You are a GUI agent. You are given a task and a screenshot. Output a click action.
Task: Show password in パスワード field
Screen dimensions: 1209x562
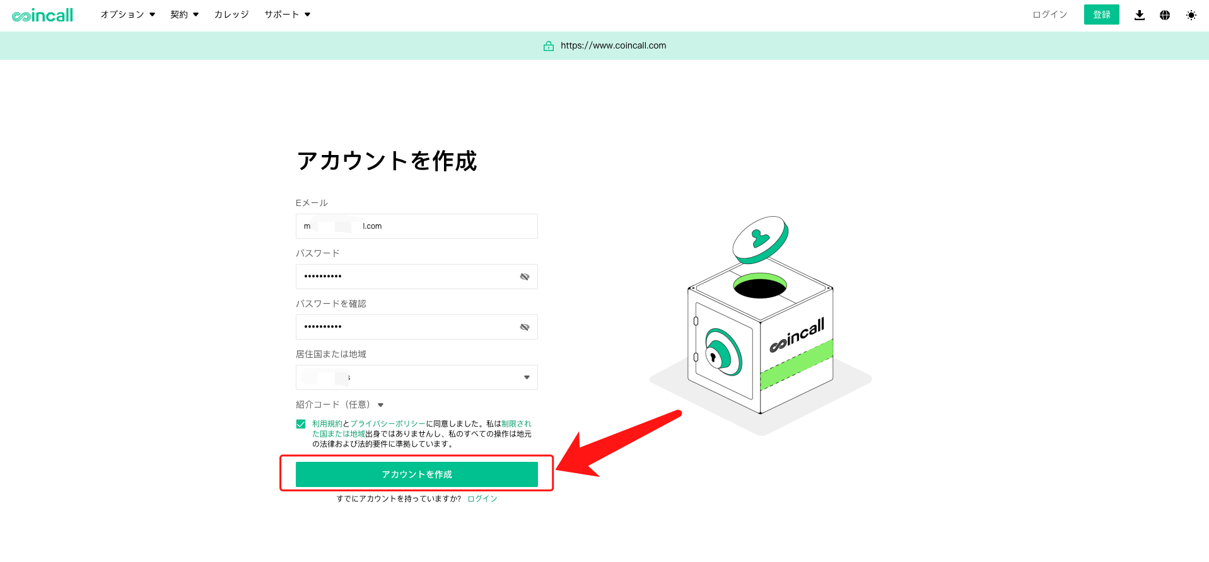pyautogui.click(x=525, y=277)
